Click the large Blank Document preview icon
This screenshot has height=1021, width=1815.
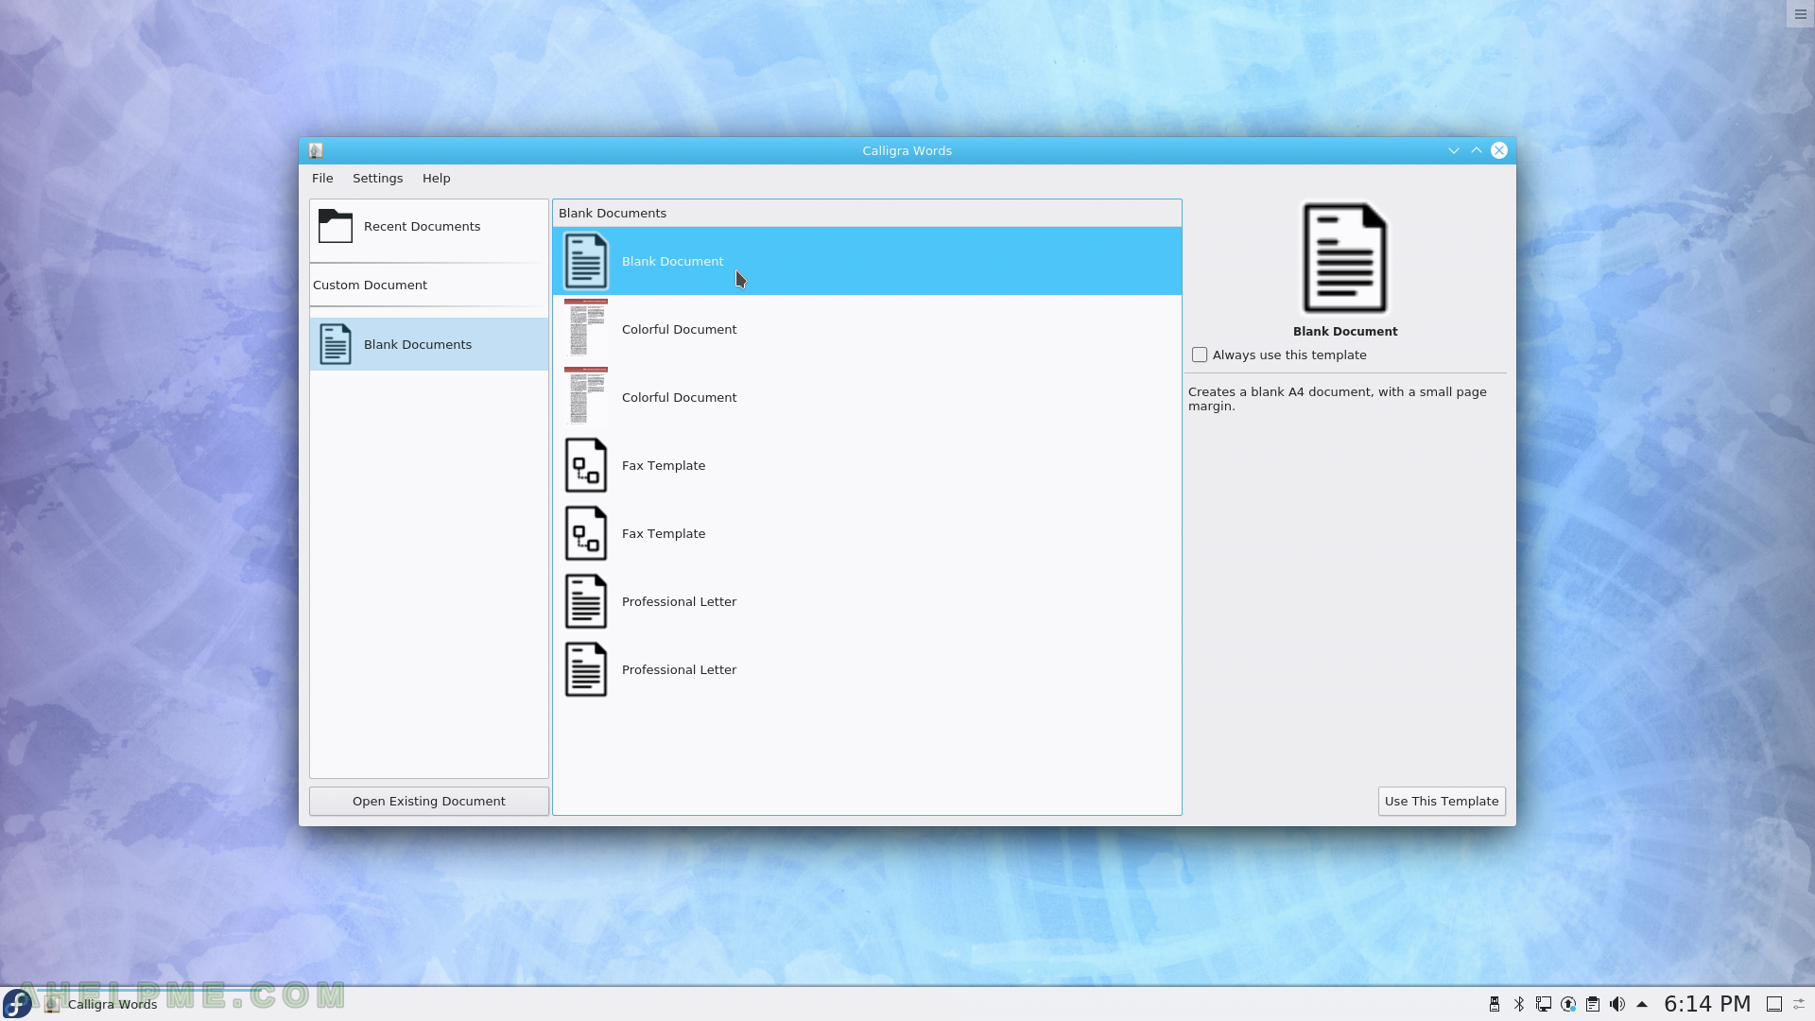pos(1345,258)
